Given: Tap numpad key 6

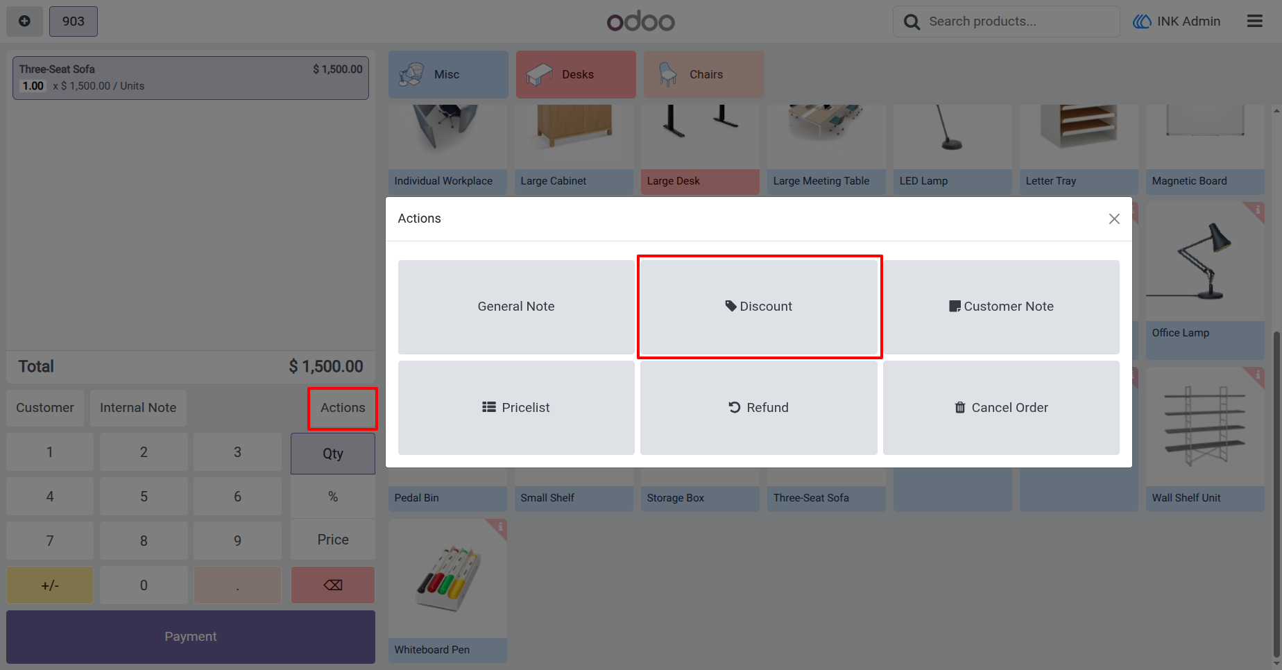Looking at the screenshot, I should (x=237, y=497).
